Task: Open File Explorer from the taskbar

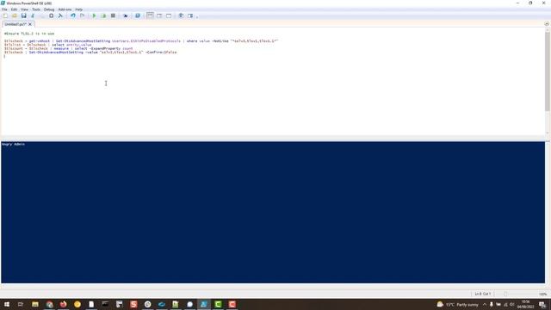Action: [x=35, y=304]
